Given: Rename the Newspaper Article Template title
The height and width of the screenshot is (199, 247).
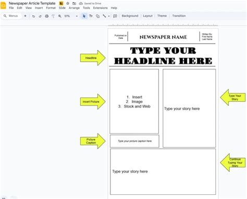Looking at the screenshot, I should (x=32, y=3).
